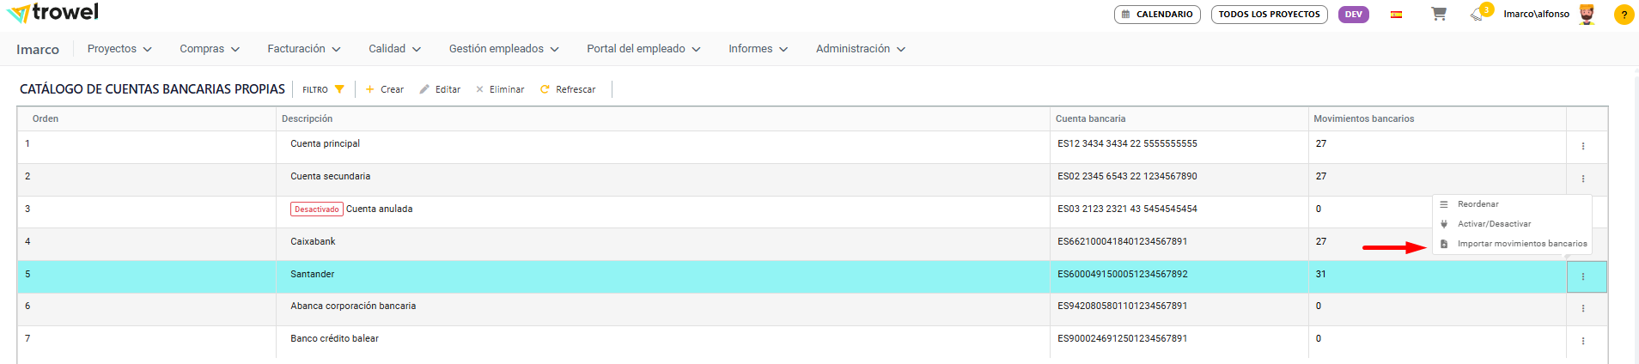Open the Administración dropdown menu
Screen dimensions: 1639x364
click(x=860, y=49)
